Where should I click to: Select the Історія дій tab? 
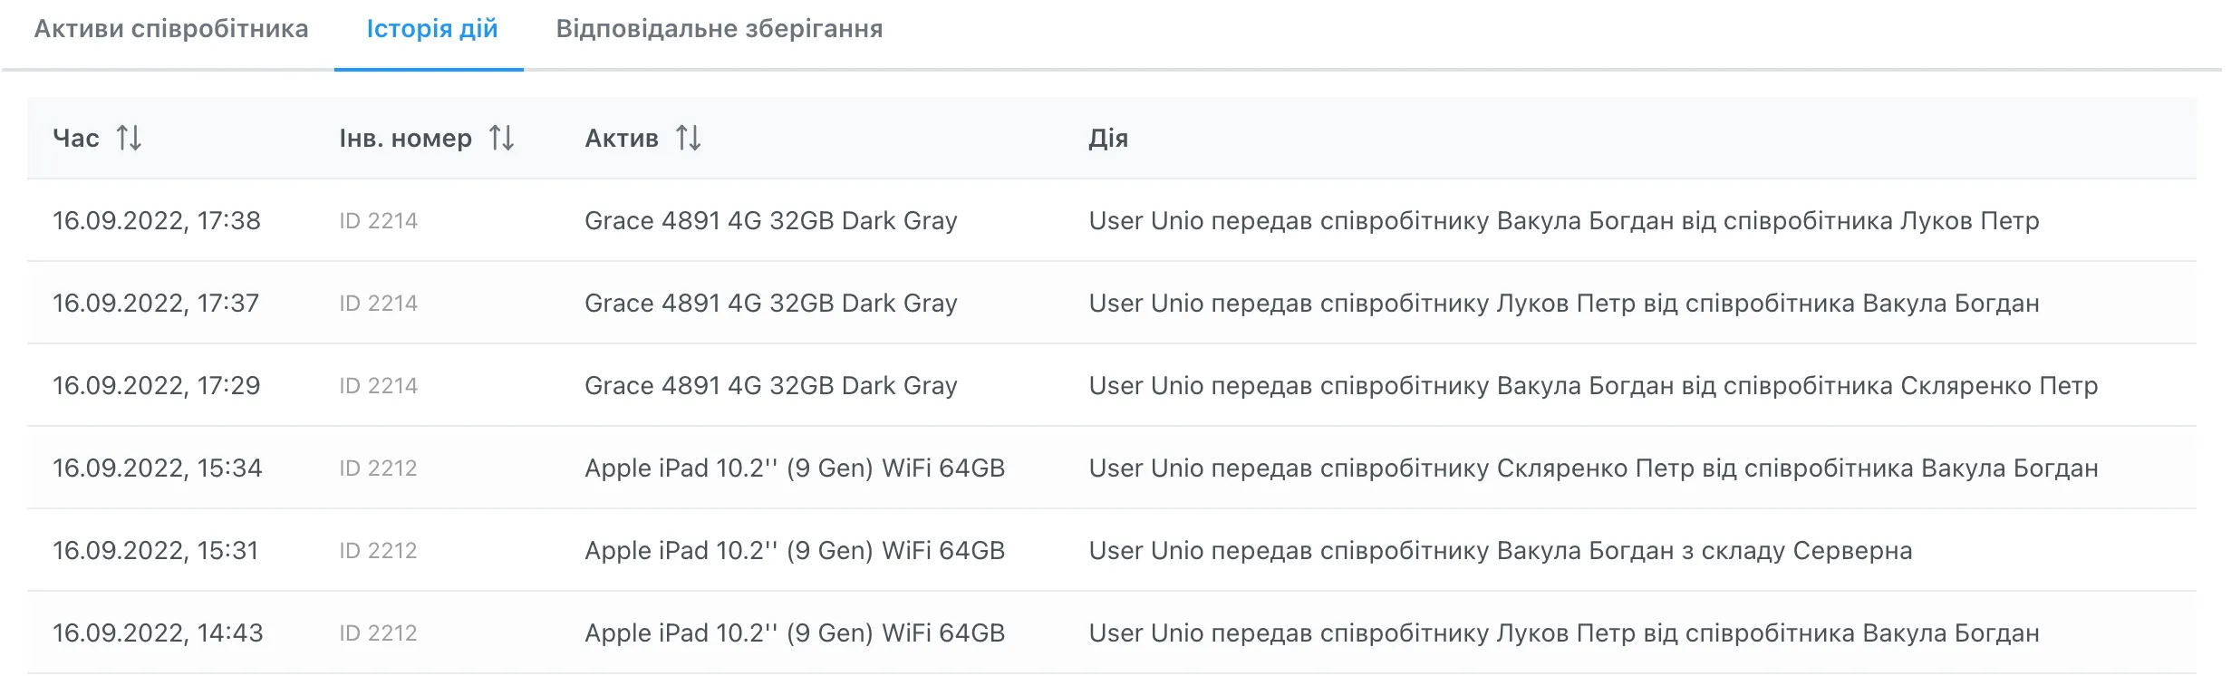coord(431,29)
